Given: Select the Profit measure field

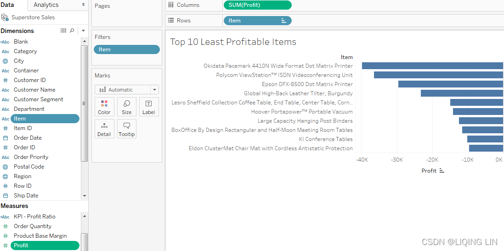Looking at the screenshot, I should point(45,246).
